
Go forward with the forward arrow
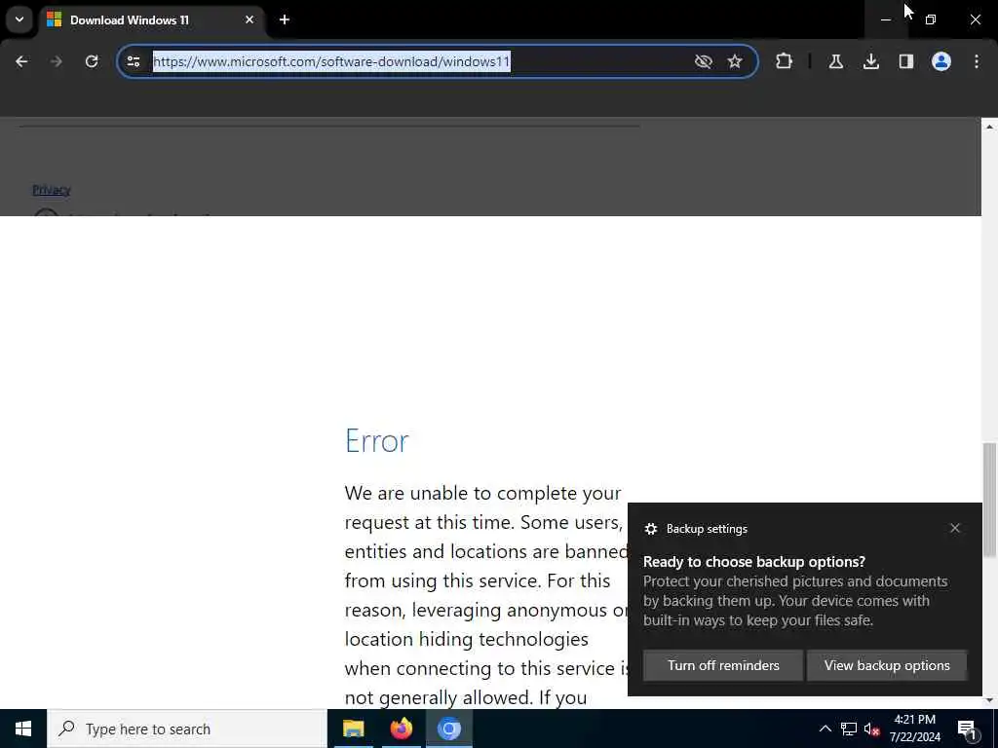57,61
